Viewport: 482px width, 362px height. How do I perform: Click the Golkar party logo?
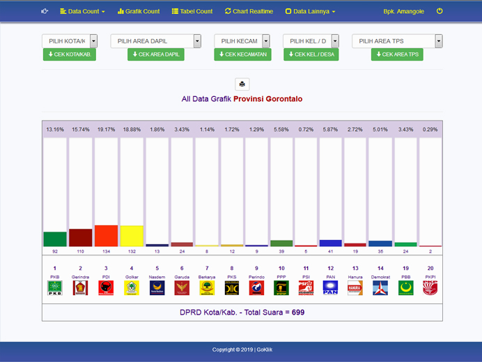pyautogui.click(x=131, y=287)
